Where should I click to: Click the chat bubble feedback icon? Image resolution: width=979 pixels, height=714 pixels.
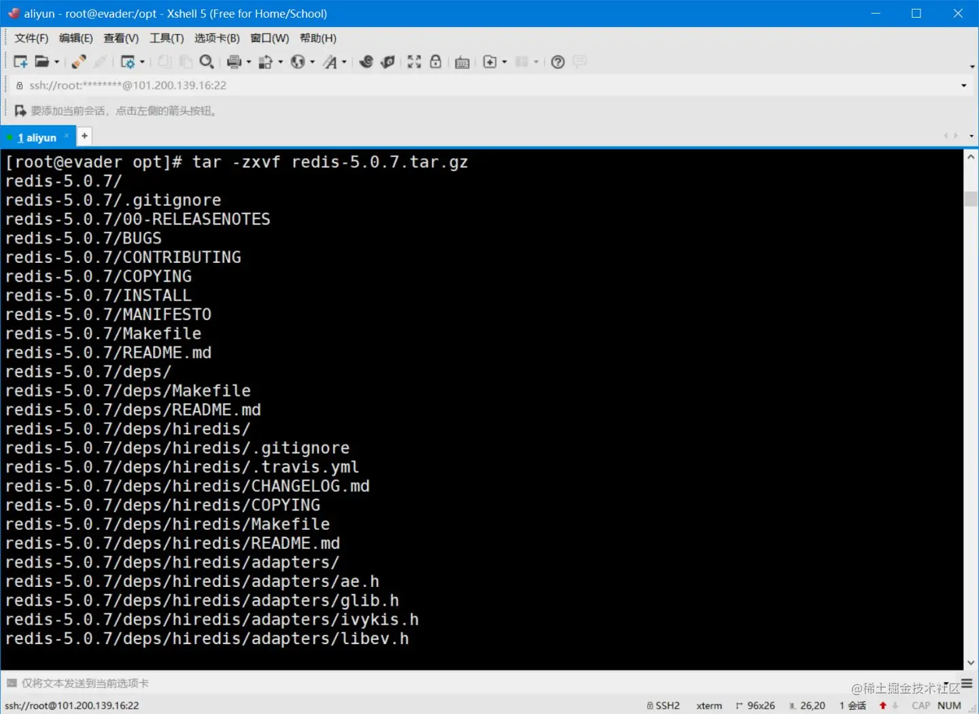(579, 62)
